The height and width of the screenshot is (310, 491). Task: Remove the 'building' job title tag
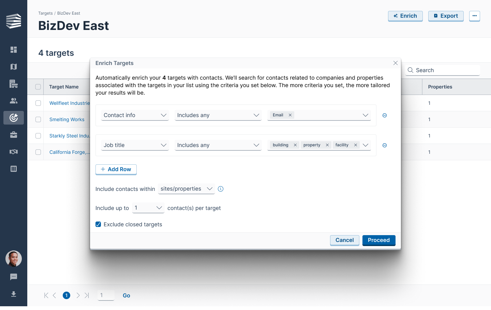pyautogui.click(x=295, y=145)
